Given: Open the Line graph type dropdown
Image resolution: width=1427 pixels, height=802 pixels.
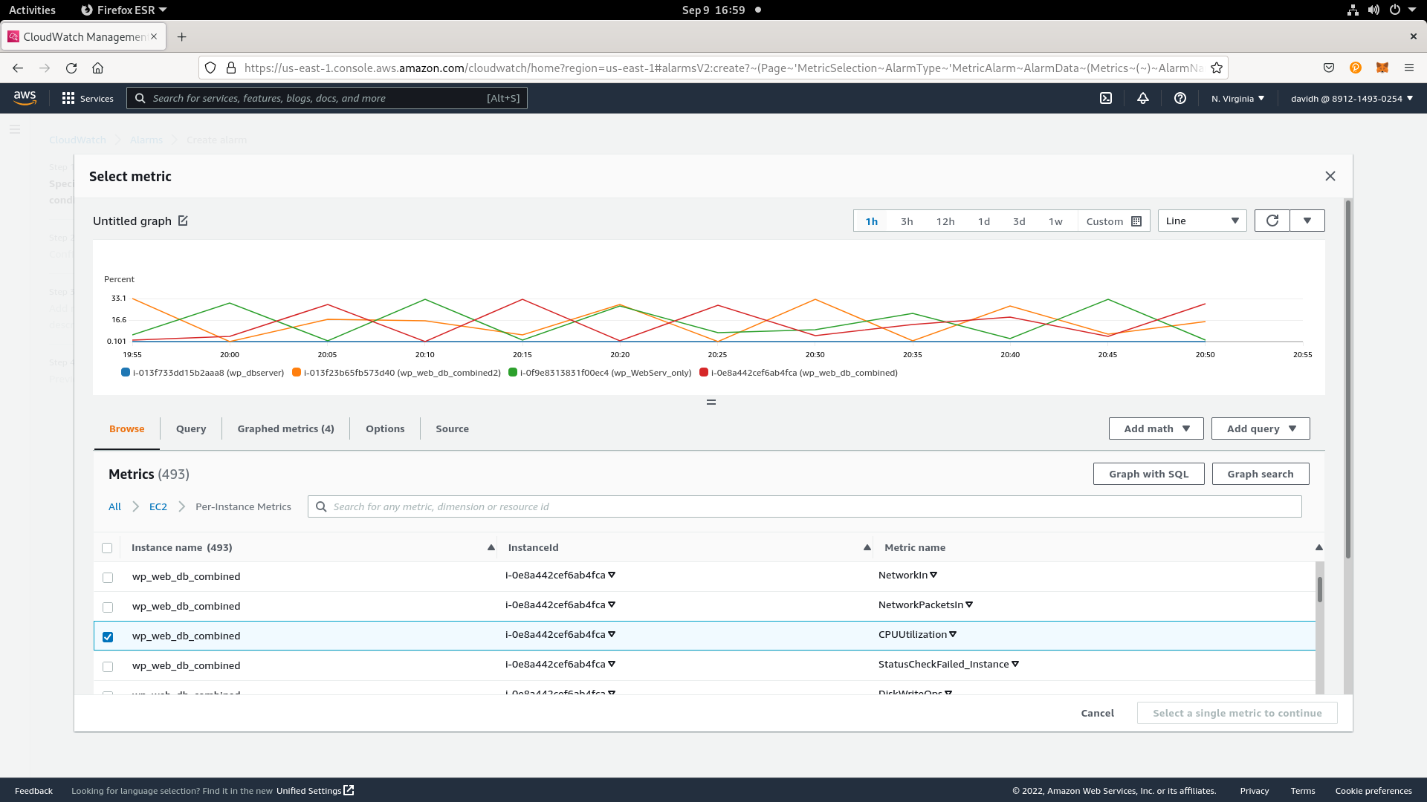Looking at the screenshot, I should pos(1202,221).
